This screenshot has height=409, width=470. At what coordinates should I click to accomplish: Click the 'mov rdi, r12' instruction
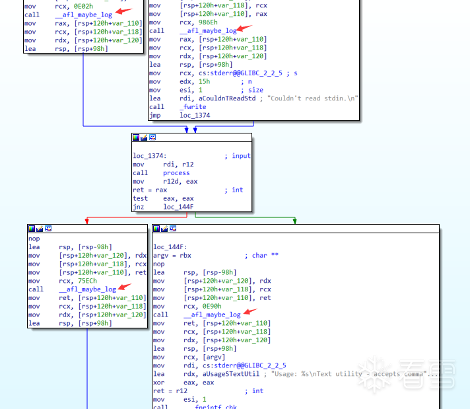(163, 165)
